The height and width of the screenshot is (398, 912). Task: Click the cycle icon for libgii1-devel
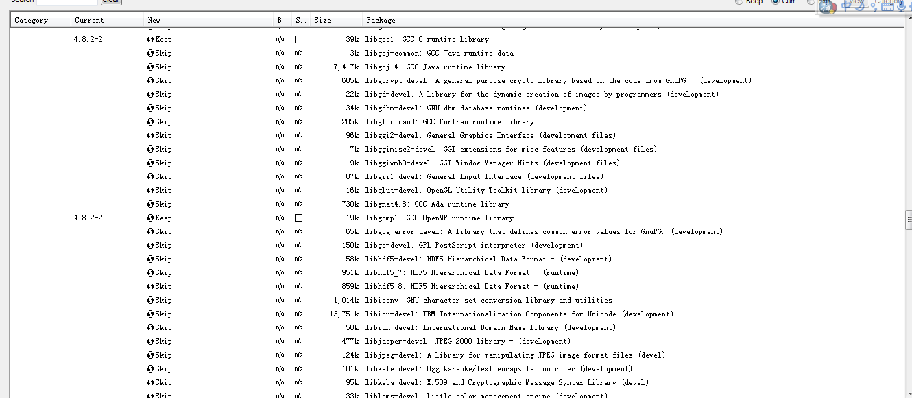click(x=151, y=177)
